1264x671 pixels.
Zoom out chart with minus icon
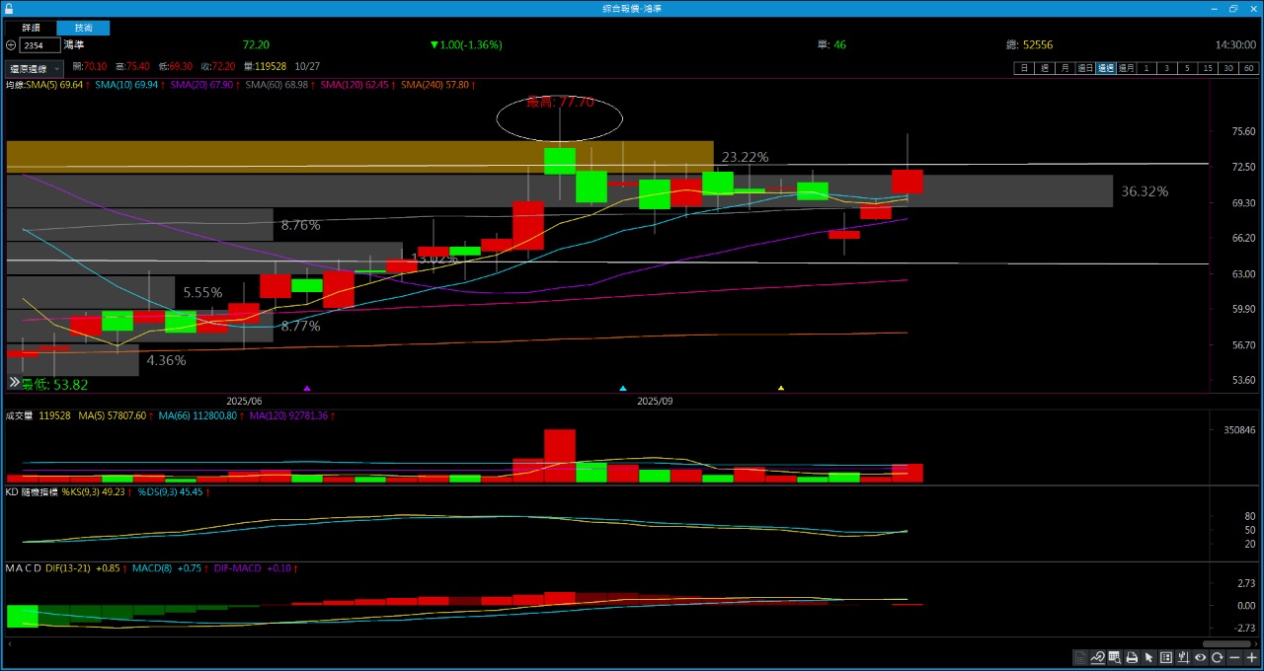pyautogui.click(x=1234, y=657)
